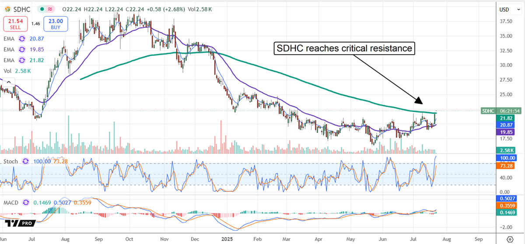Click the 30.00 price scale label
Viewport: 525px width, 244px height.
(x=506, y=65)
